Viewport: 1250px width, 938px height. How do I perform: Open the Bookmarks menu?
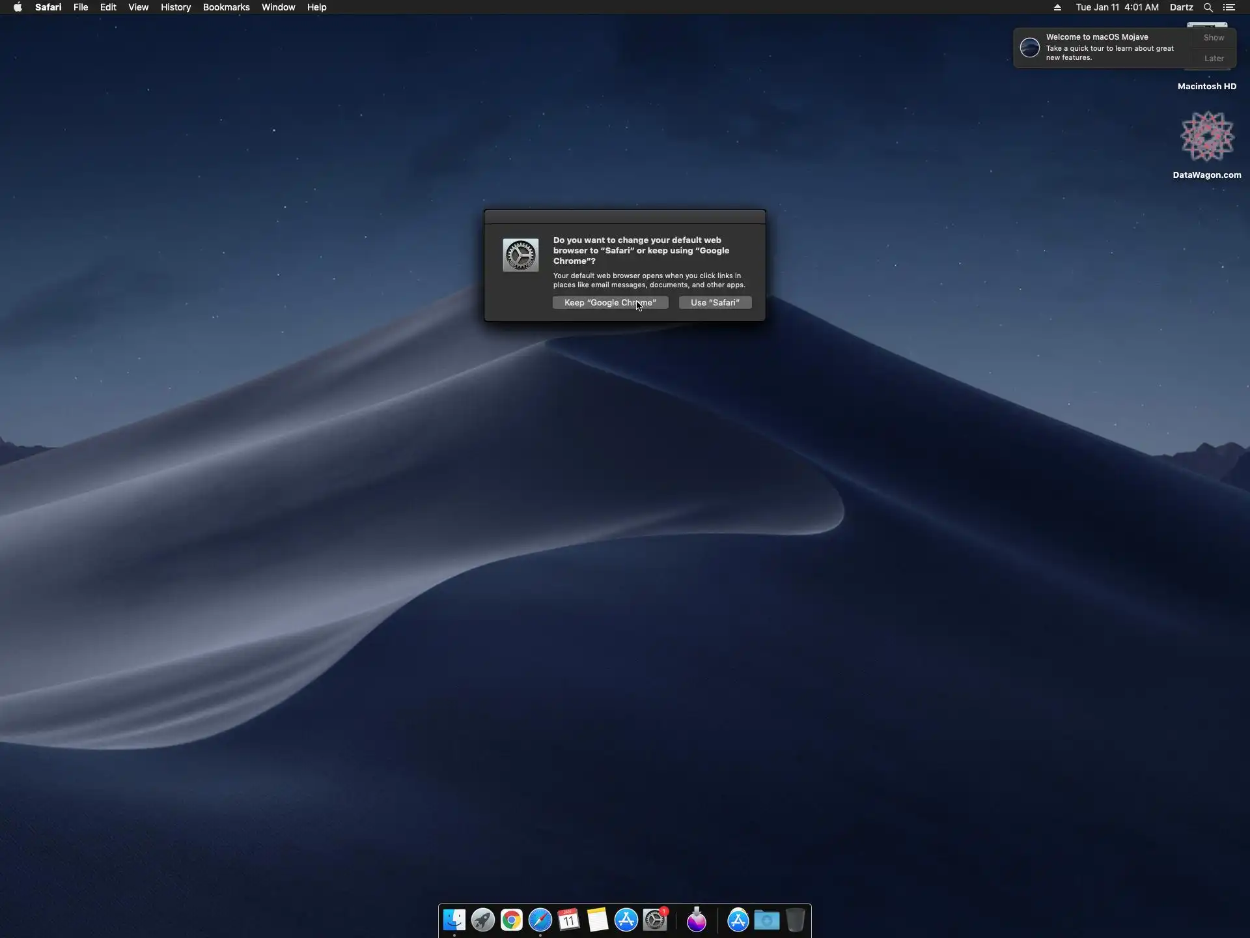[x=226, y=7]
